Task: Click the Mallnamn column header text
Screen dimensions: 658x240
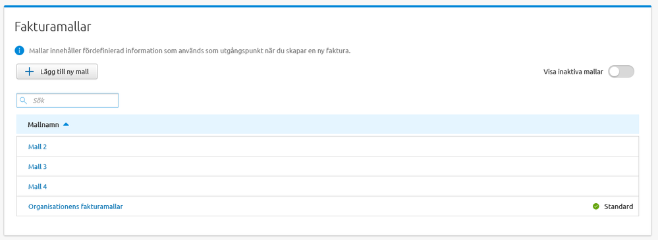Action: 43,124
